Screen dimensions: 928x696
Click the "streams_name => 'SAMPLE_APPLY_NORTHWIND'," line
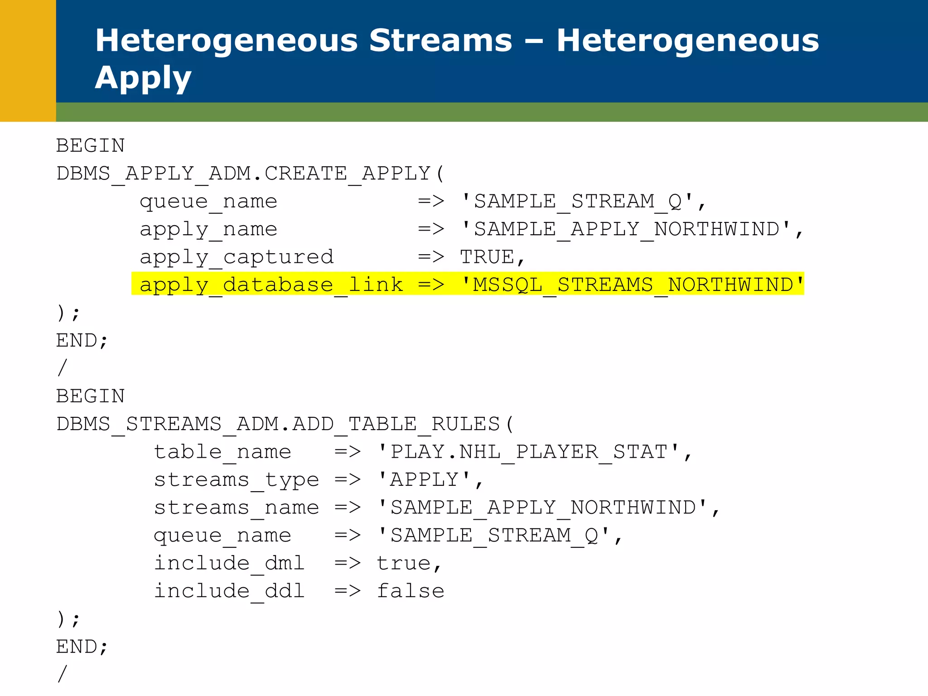tap(437, 508)
